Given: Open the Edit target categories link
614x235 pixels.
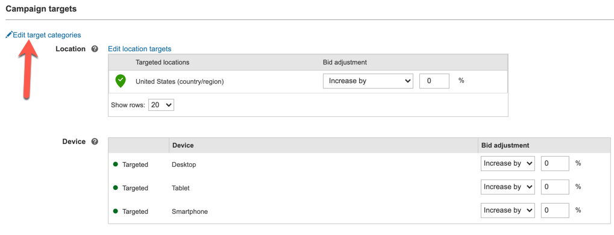Looking at the screenshot, I should [x=47, y=35].
